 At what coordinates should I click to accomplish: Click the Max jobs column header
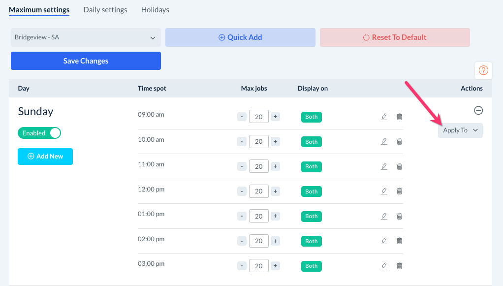coord(254,88)
